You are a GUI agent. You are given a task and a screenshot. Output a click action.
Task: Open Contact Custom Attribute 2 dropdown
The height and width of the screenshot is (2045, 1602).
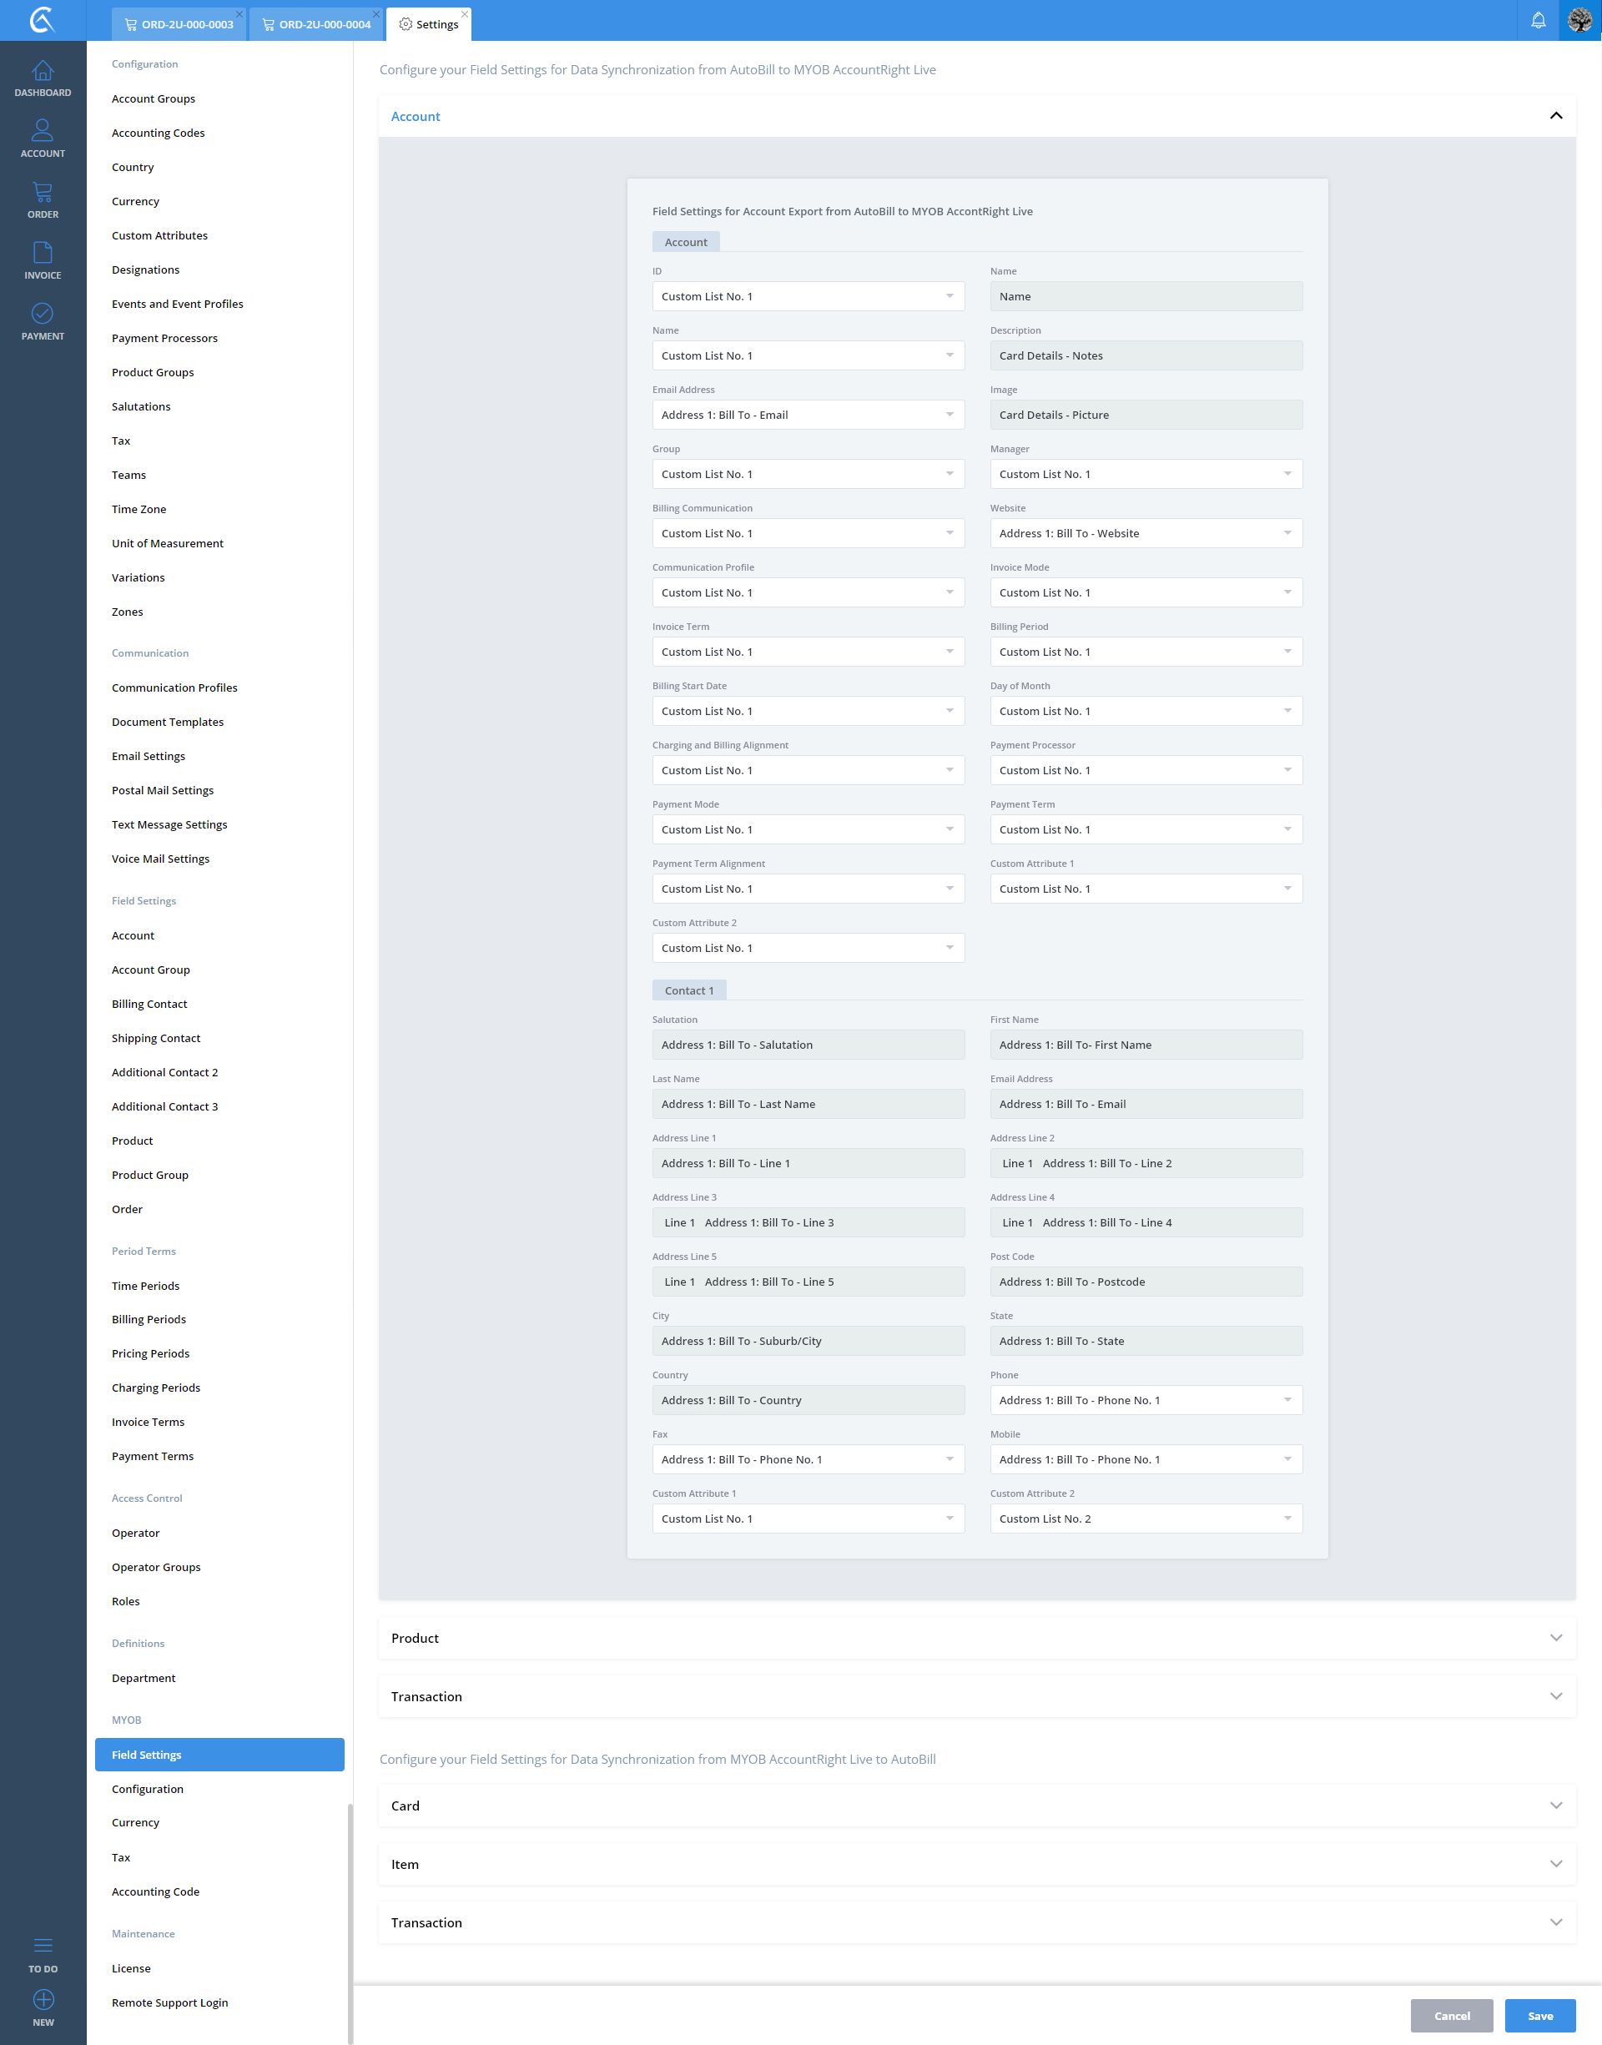click(x=1146, y=1518)
